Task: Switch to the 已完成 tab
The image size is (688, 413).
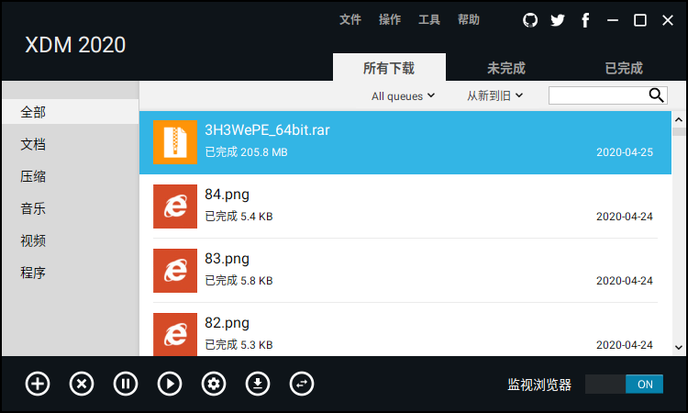Action: 624,68
